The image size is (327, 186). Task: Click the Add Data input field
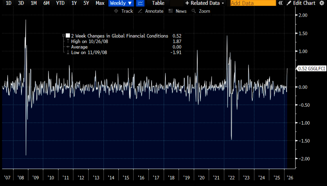(253, 3)
